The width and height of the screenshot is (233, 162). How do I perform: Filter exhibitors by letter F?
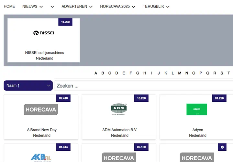[131, 73]
